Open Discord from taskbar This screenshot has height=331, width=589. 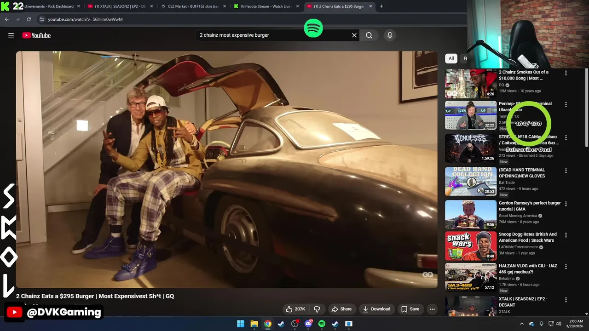pyautogui.click(x=308, y=324)
